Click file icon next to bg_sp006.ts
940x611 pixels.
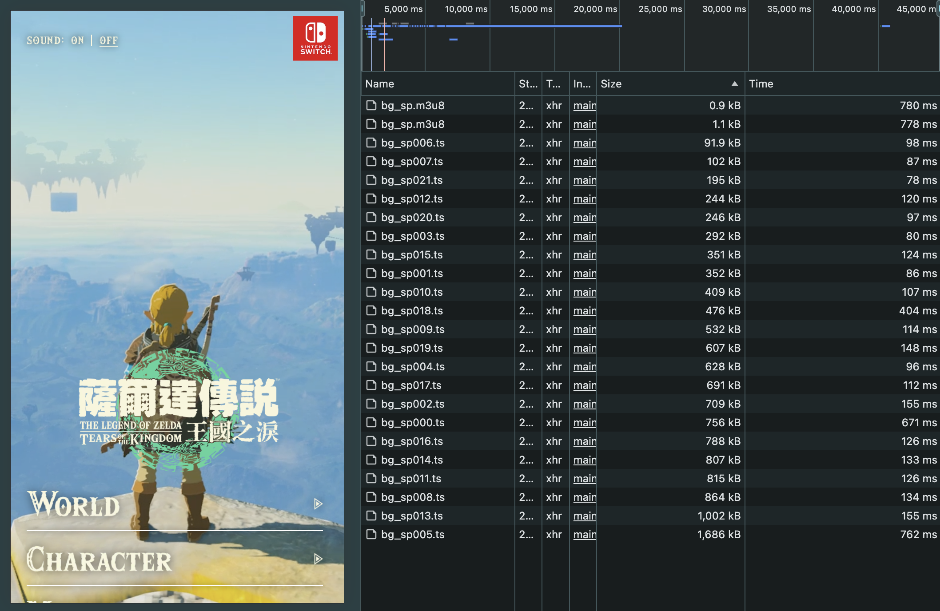pos(371,143)
